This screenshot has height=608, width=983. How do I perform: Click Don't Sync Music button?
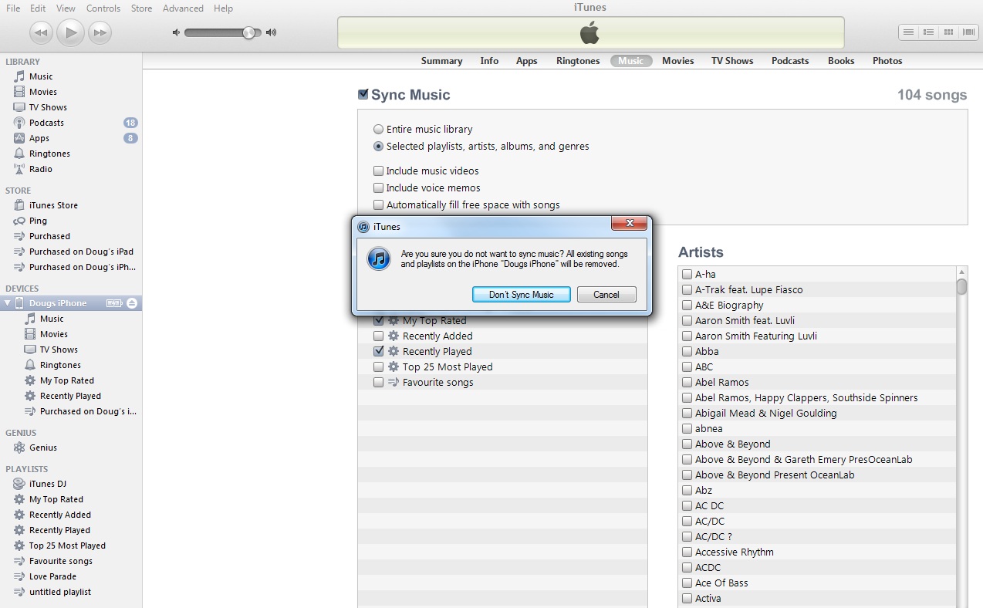click(522, 295)
